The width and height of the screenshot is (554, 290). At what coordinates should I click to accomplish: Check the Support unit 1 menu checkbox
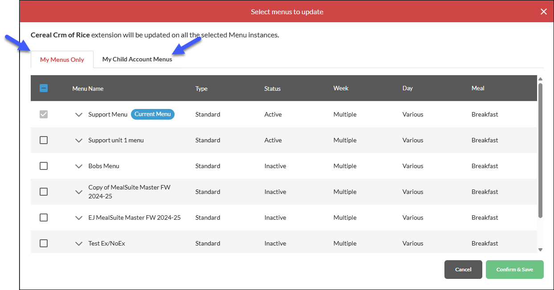(44, 140)
